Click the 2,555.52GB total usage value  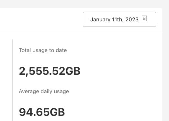tap(50, 71)
